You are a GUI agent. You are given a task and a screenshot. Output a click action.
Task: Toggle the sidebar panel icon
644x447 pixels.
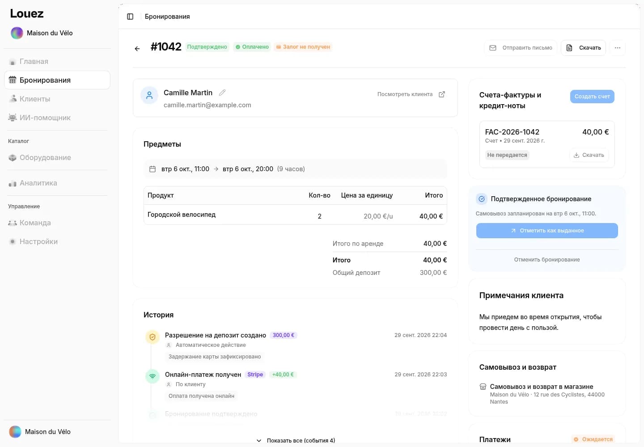130,17
